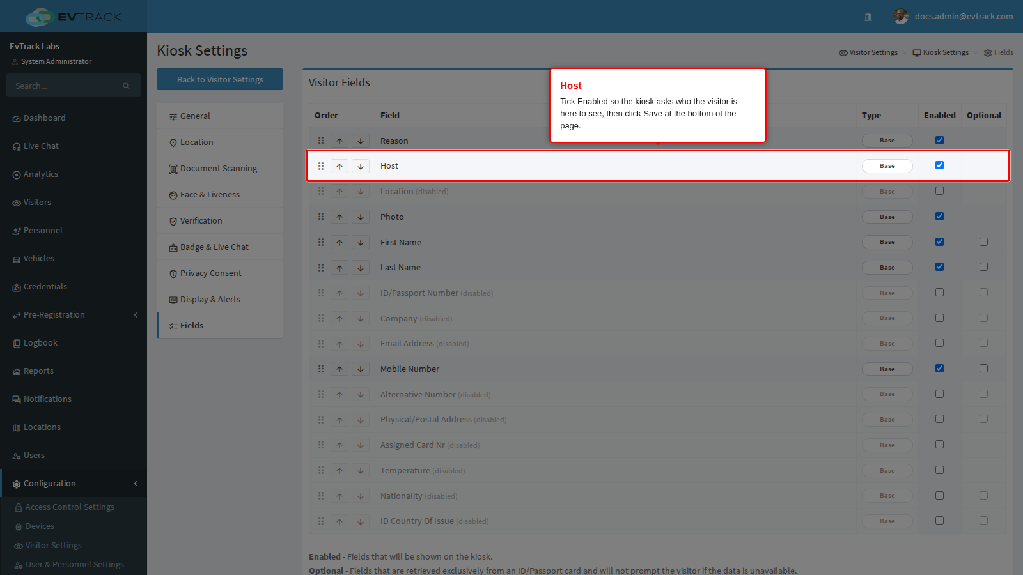Move Last Name field up
Image resolution: width=1023 pixels, height=575 pixels.
coord(340,268)
